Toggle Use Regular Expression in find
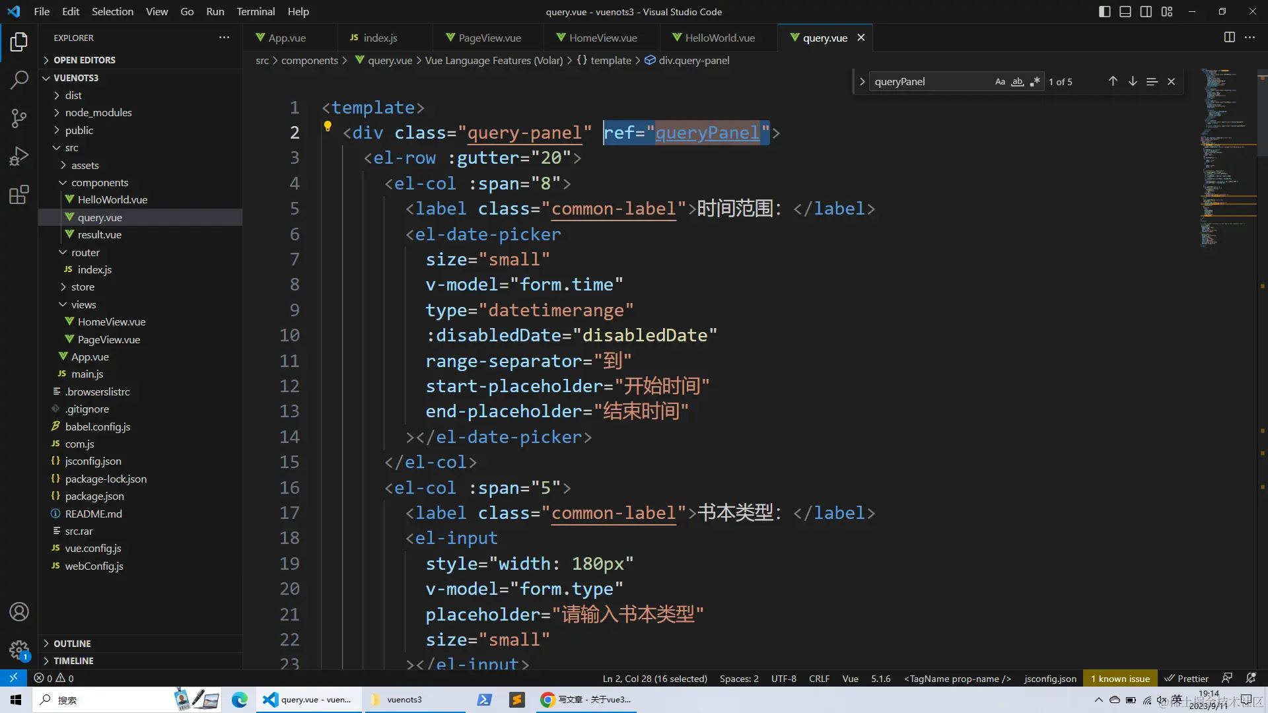This screenshot has height=713, width=1268. (1034, 82)
